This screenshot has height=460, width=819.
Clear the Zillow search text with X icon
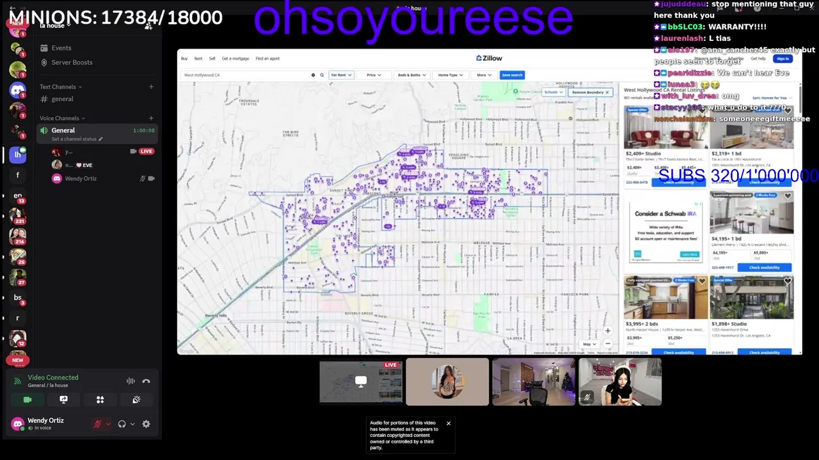[x=313, y=75]
